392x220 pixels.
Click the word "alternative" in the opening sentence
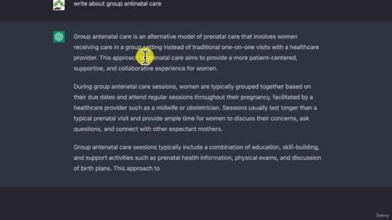tap(162, 37)
